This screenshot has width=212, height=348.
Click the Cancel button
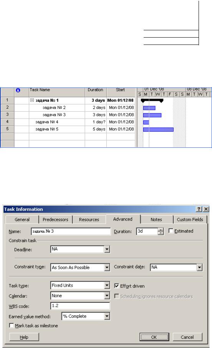click(x=187, y=337)
